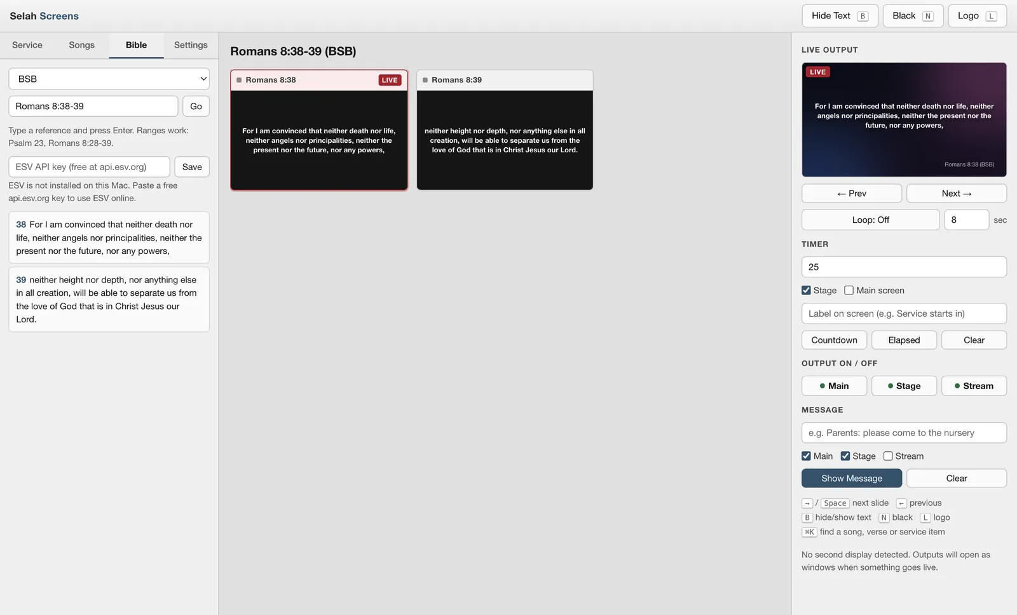
Task: Uncheck the timer Stage checkbox
Action: (806, 290)
